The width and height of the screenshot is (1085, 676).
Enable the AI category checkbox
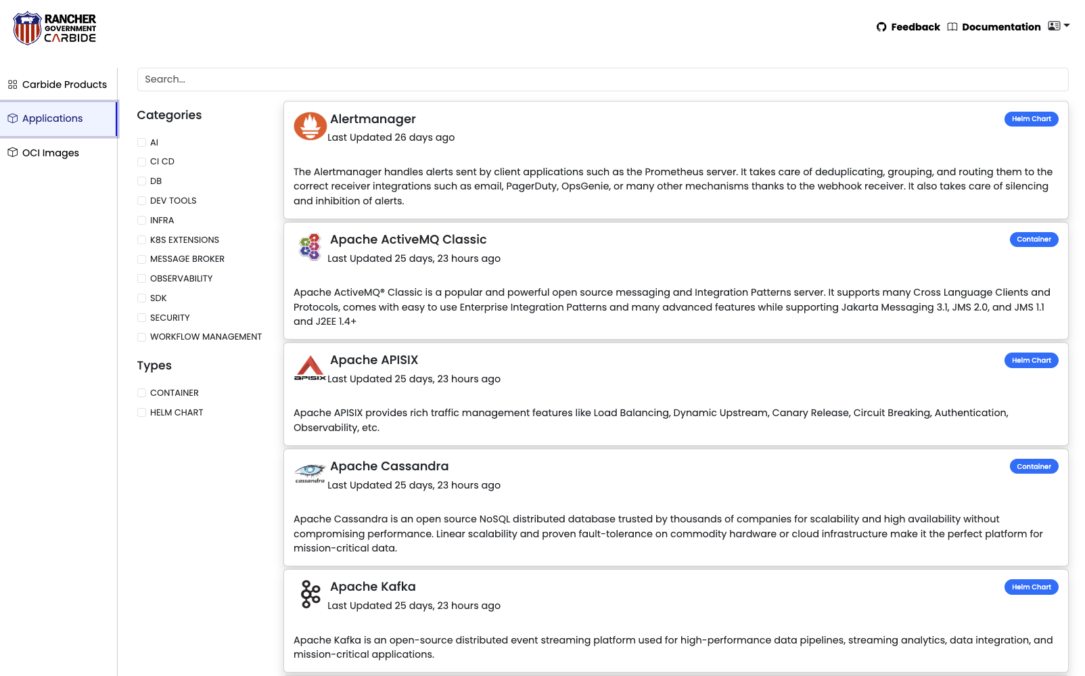pos(141,143)
